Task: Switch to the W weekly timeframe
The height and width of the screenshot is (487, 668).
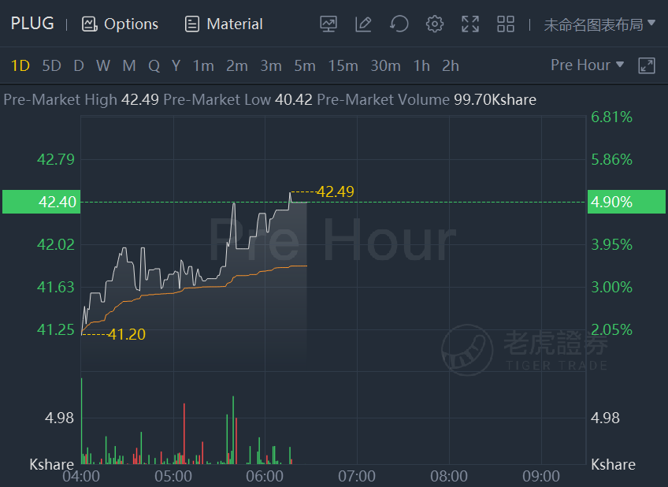Action: (x=103, y=66)
